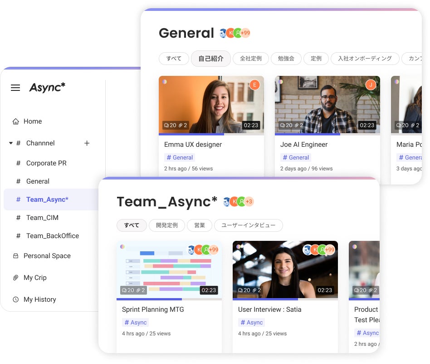Click the My Crip paperclip icon
Viewport: 430px width, 364px height.
pos(15,278)
